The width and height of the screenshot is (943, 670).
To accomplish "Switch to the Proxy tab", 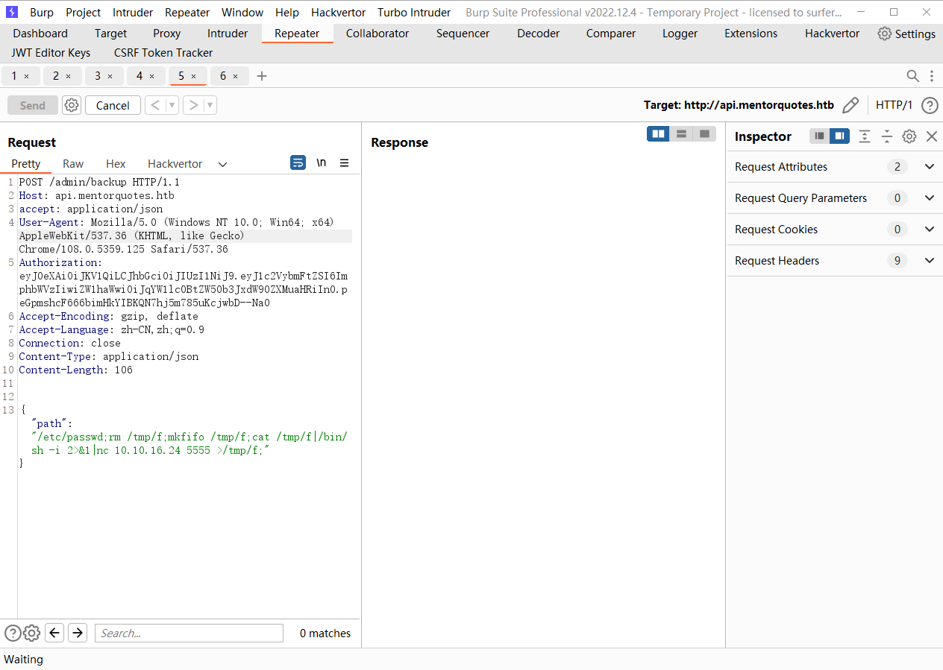I will (x=167, y=34).
